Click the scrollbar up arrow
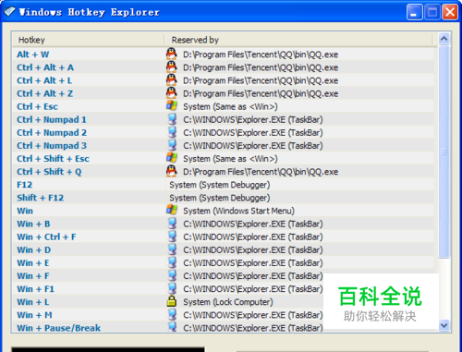Image resolution: width=462 pixels, height=352 pixels. click(x=444, y=39)
